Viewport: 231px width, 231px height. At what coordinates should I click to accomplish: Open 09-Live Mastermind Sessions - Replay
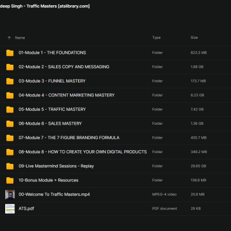[x=56, y=166]
